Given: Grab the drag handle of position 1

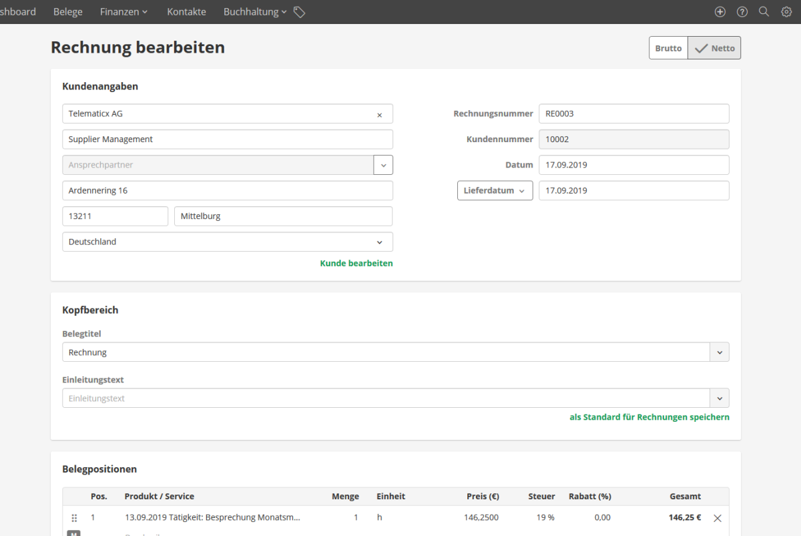Looking at the screenshot, I should (x=74, y=518).
